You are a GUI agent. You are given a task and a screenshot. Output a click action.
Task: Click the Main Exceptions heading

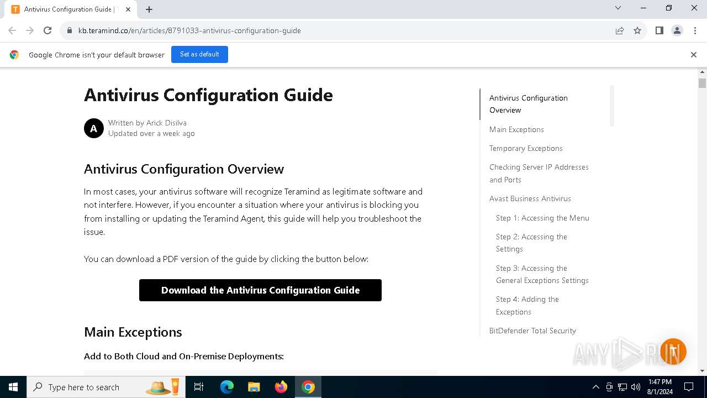[x=133, y=332]
